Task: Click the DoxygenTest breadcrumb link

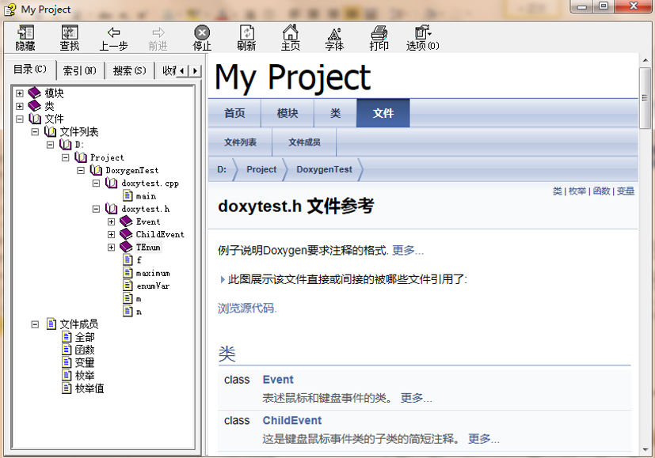Action: (324, 169)
